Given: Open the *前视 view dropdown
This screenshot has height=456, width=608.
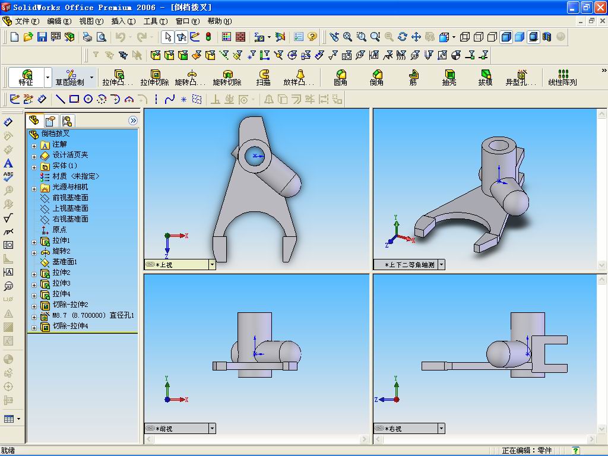Looking at the screenshot, I should (212, 429).
